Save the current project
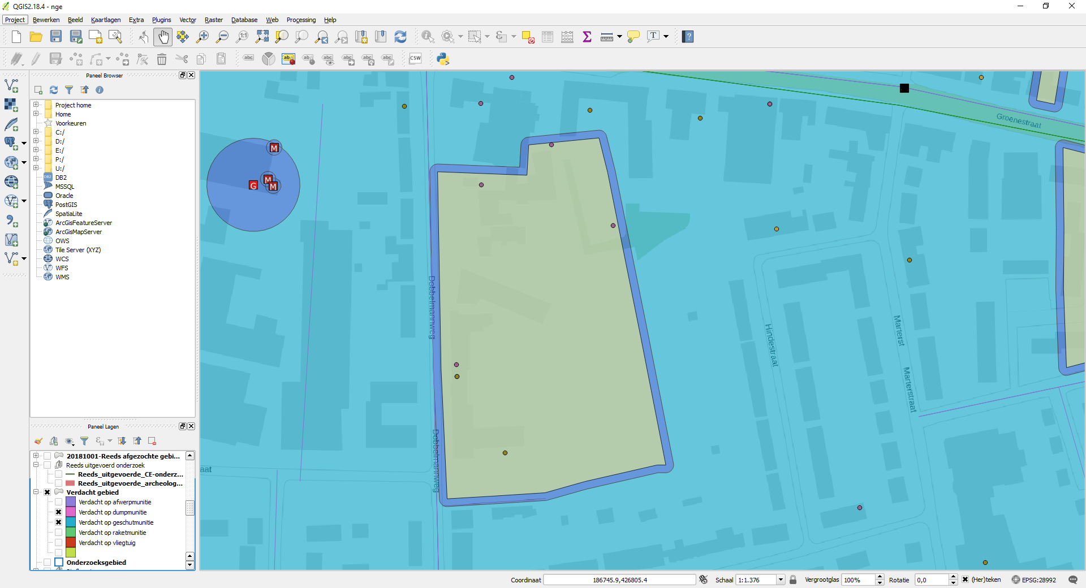1086x588 pixels. pyautogui.click(x=56, y=37)
